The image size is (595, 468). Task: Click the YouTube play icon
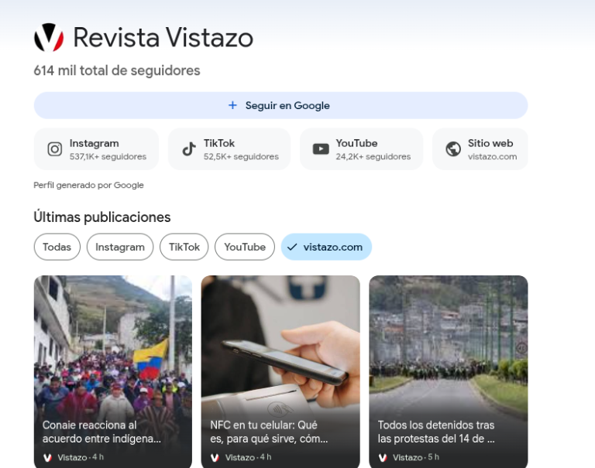pos(321,149)
